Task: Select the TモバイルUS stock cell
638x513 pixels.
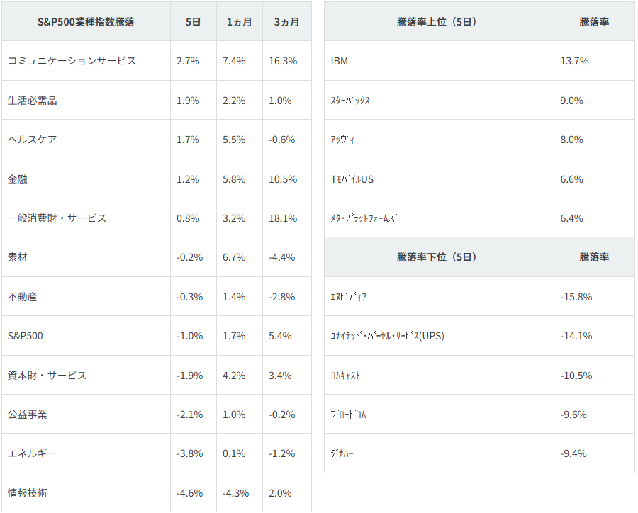Action: click(352, 179)
